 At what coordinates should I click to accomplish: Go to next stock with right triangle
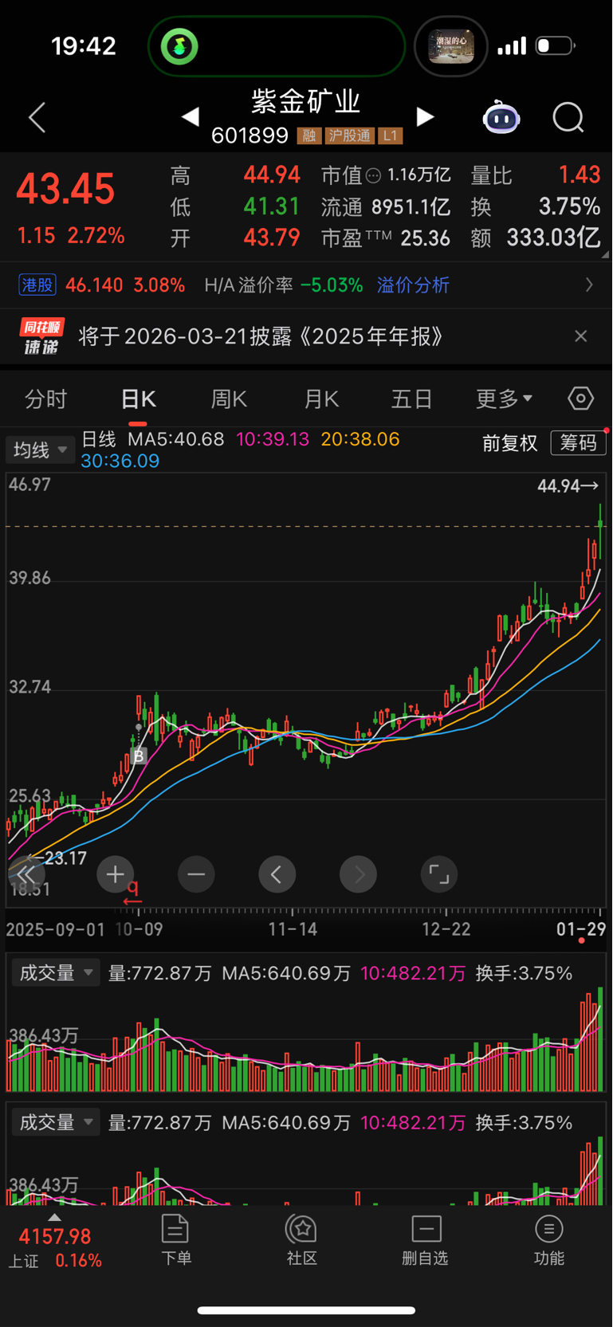coord(426,117)
